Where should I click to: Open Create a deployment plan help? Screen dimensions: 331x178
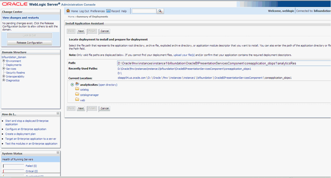[20, 134]
